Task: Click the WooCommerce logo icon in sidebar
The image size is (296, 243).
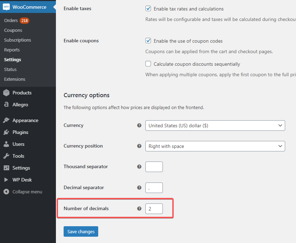Action: click(x=6, y=7)
